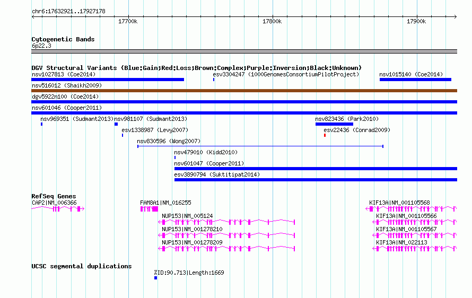Viewport: 472px width, 298px height.
Task: Select the NUP153|NM_001278209 transcript glyph
Action: point(226,249)
